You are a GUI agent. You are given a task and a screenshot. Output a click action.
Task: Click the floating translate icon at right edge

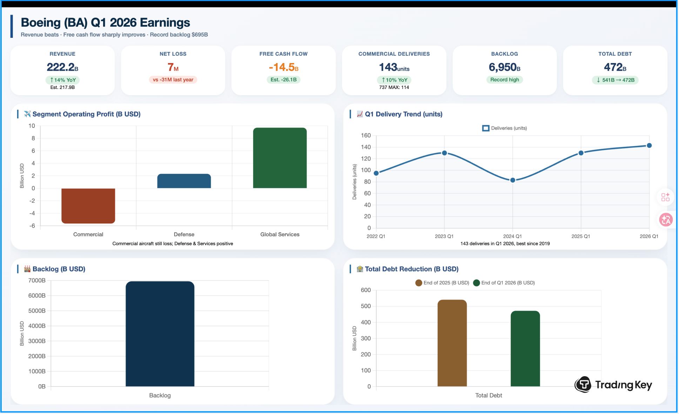[x=665, y=220]
